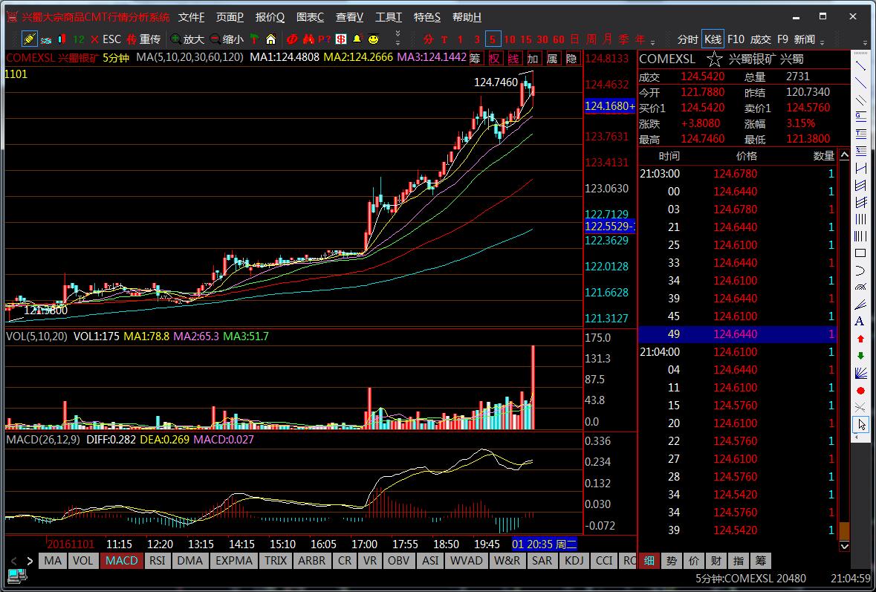
Task: Place a green down-arrow marker tool
Action: (x=860, y=356)
